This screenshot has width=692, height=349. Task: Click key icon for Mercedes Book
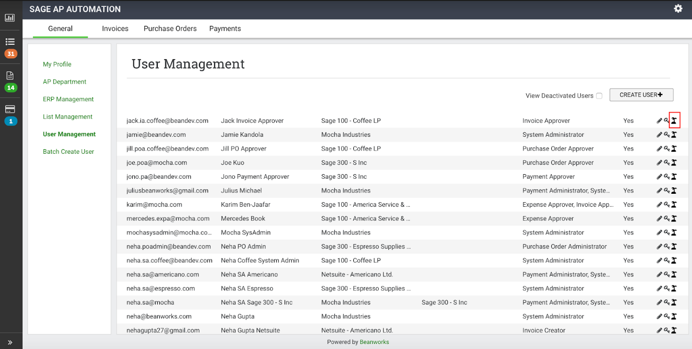(667, 218)
